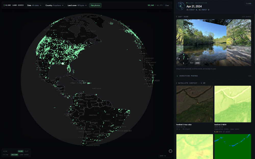Screen dimensions: 255x159
Task: Click the info icon on the map
Action: pyautogui.click(x=170, y=151)
